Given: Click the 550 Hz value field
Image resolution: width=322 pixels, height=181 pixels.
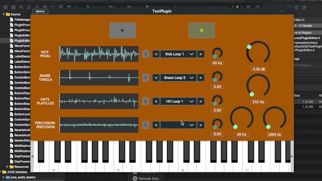Looking at the screenshot, I should (258, 102).
